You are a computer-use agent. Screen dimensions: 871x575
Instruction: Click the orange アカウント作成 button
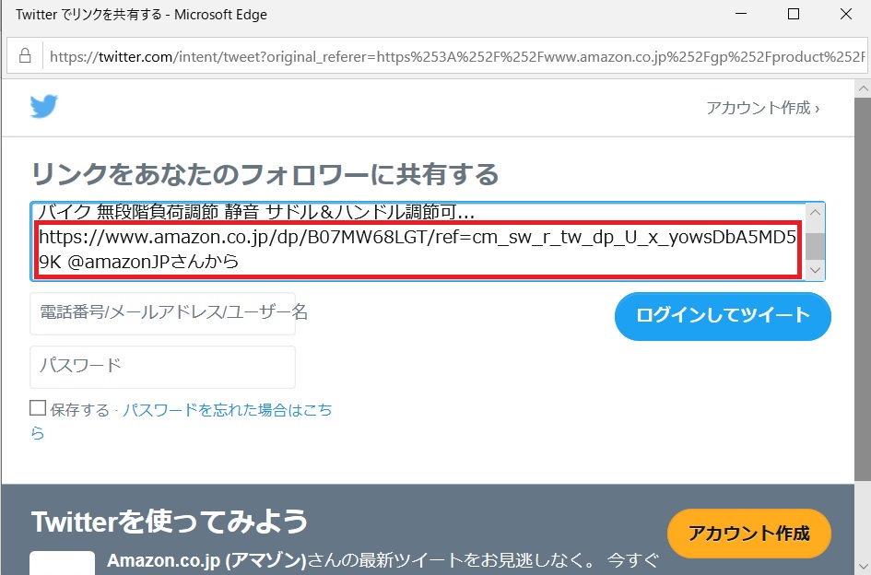[748, 534]
